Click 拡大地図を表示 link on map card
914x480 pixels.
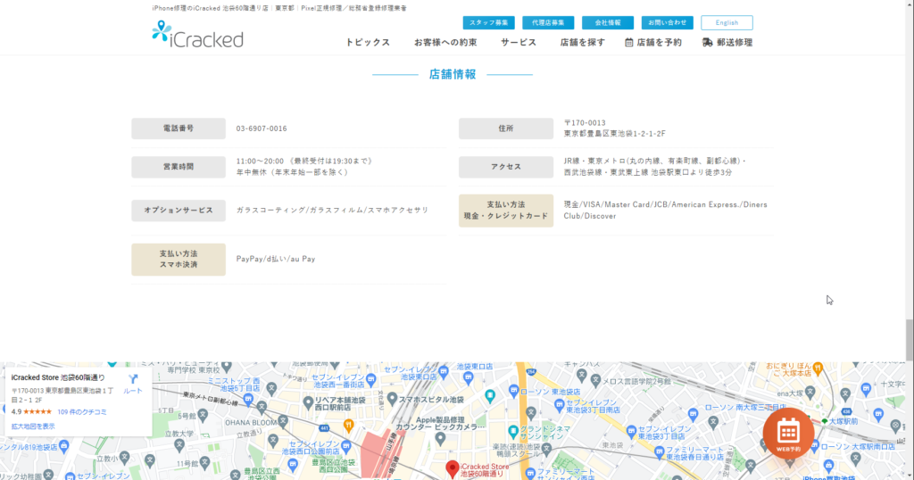click(33, 426)
